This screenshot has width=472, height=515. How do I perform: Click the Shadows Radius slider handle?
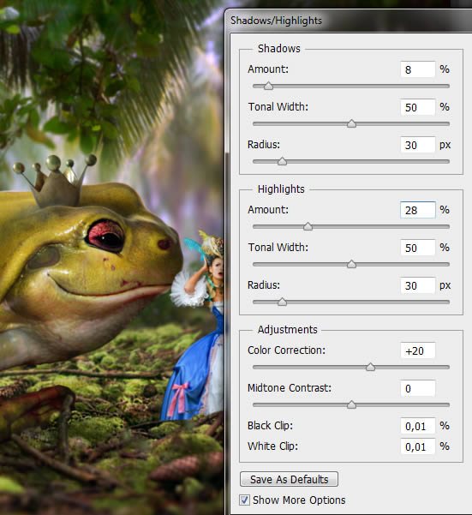pyautogui.click(x=282, y=162)
